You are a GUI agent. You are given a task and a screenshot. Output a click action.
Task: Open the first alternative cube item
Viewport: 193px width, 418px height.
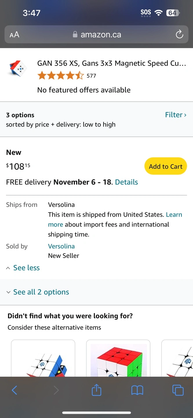tap(43, 358)
